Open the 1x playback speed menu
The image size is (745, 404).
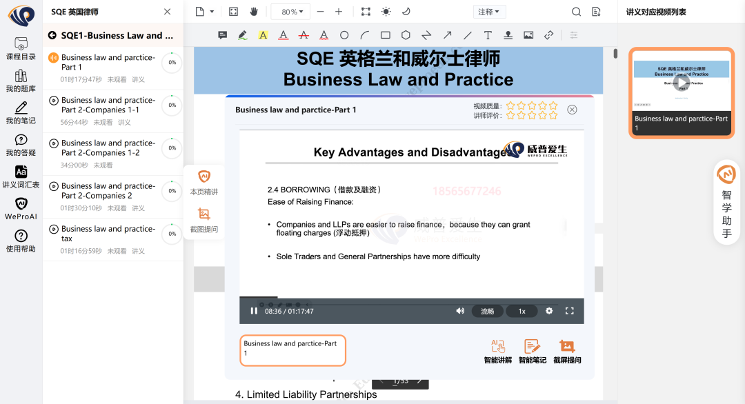tap(522, 311)
